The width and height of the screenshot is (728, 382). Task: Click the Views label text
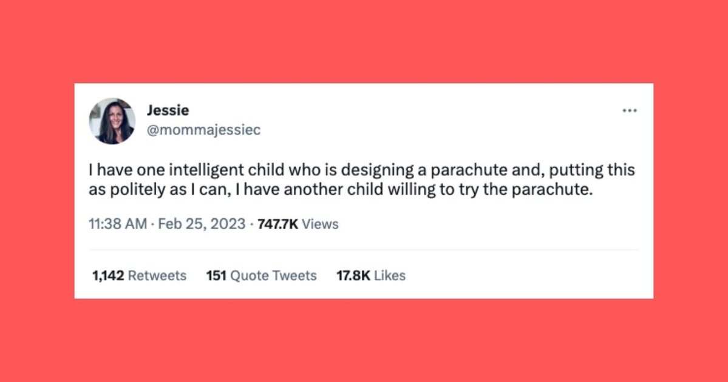pos(320,224)
